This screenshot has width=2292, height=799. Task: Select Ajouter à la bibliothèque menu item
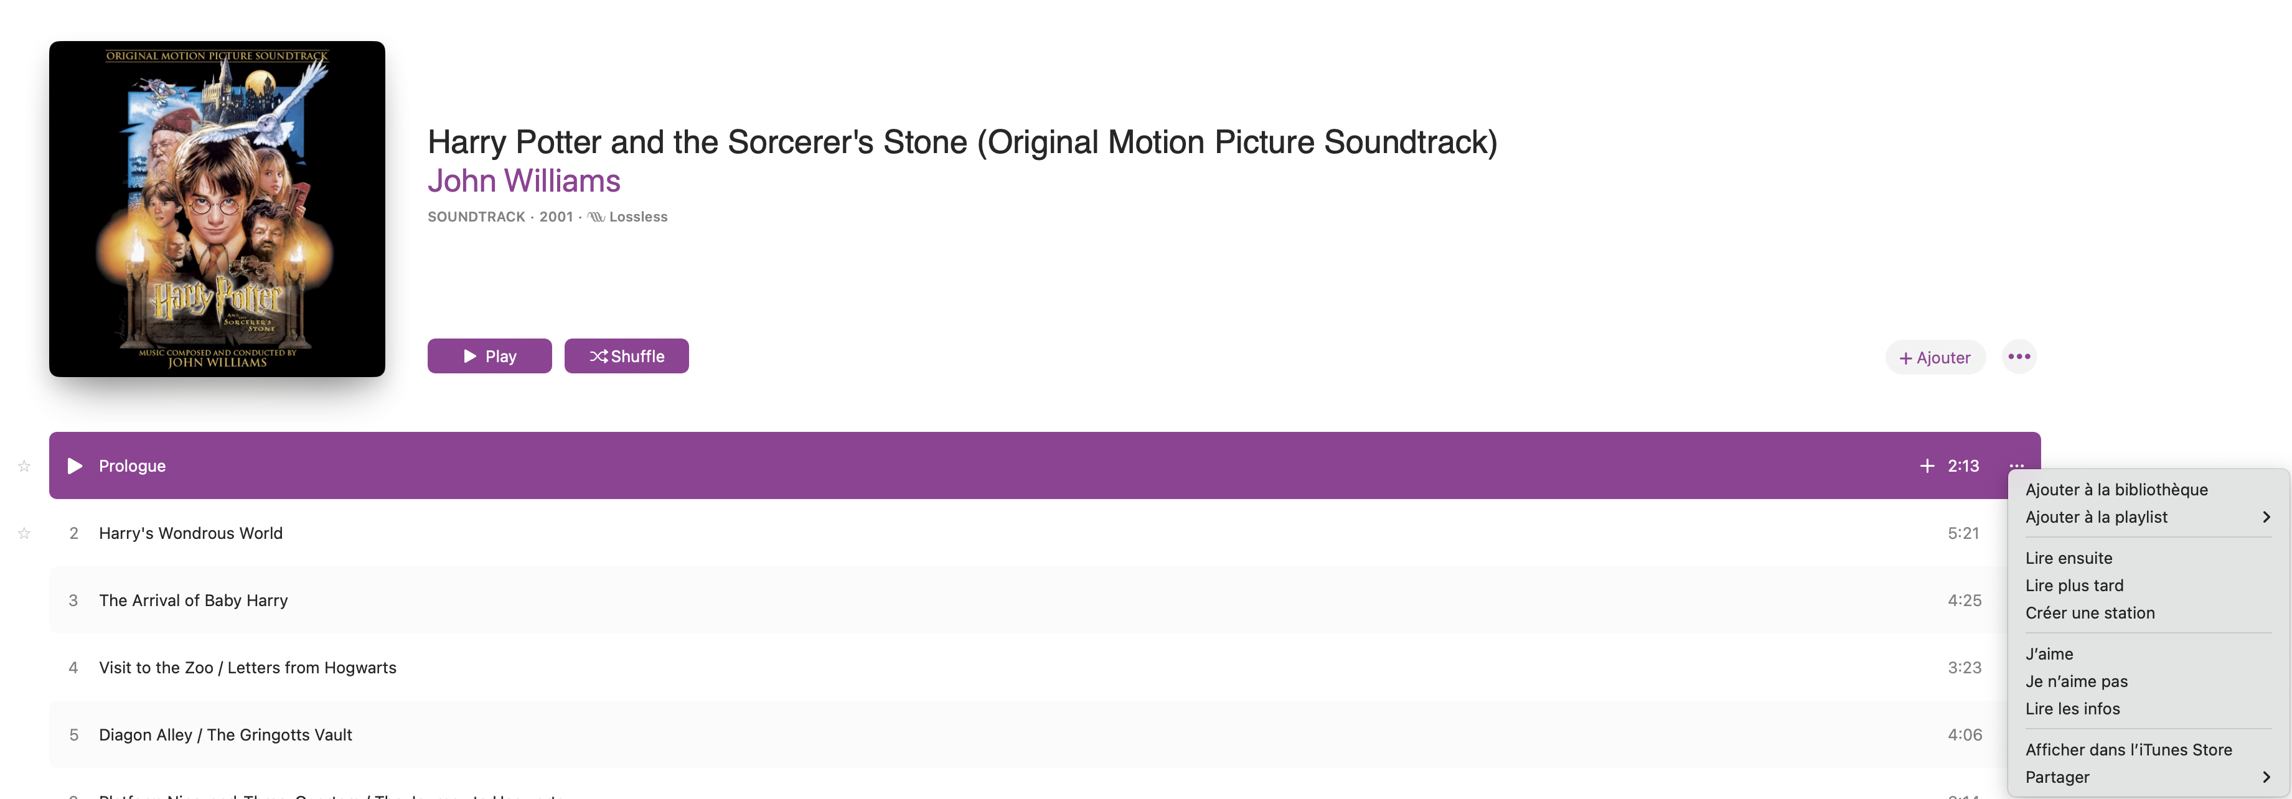pos(2116,489)
